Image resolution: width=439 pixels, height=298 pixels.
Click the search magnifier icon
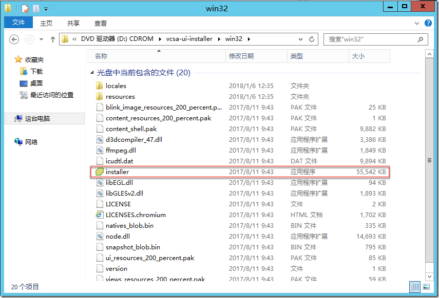coord(420,39)
